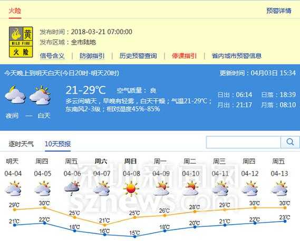This screenshot has width=300, height=241.
Task: Click the 更新时间 04月03日 15:34 text
Action: (x=258, y=73)
